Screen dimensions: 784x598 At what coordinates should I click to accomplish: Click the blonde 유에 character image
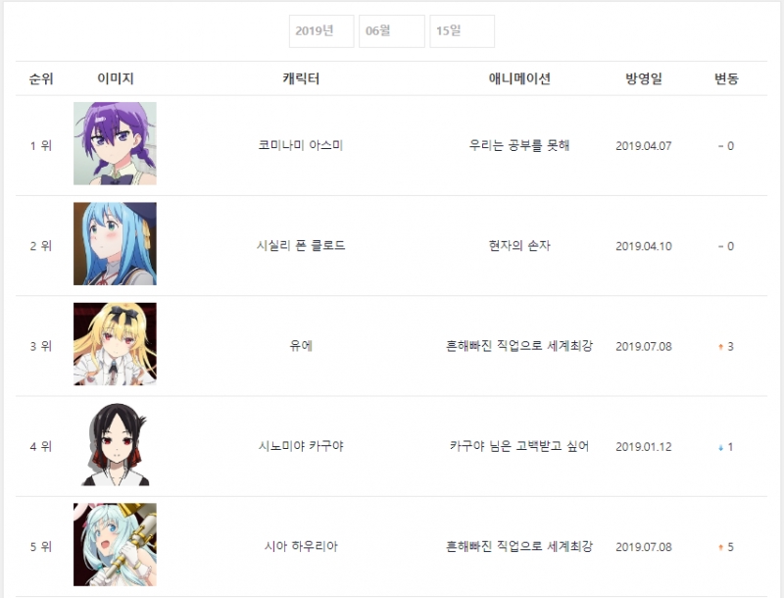point(115,344)
